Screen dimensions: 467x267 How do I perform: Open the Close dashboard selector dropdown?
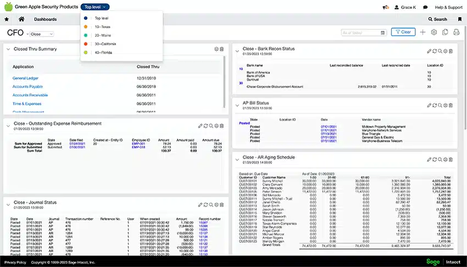tap(42, 34)
